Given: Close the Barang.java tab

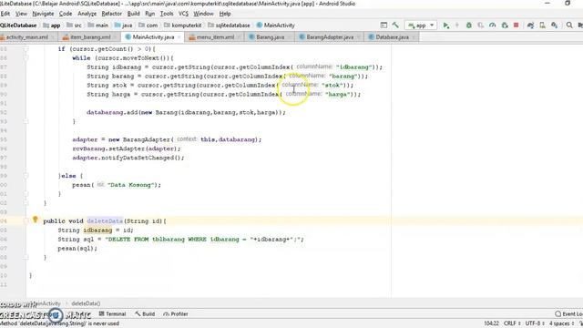Looking at the screenshot, I should coord(290,37).
